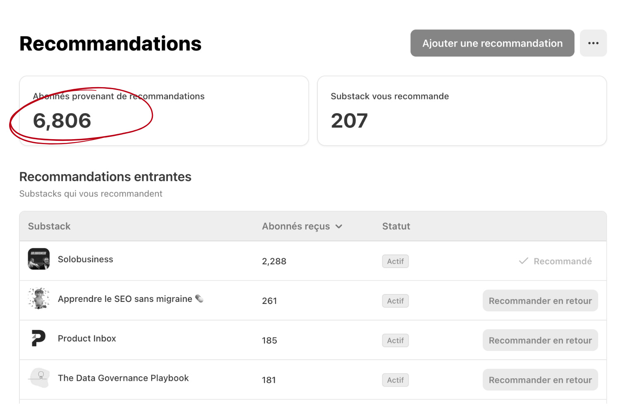The image size is (620, 413).
Task: Open the Product Inbox P logo
Action: click(x=39, y=338)
